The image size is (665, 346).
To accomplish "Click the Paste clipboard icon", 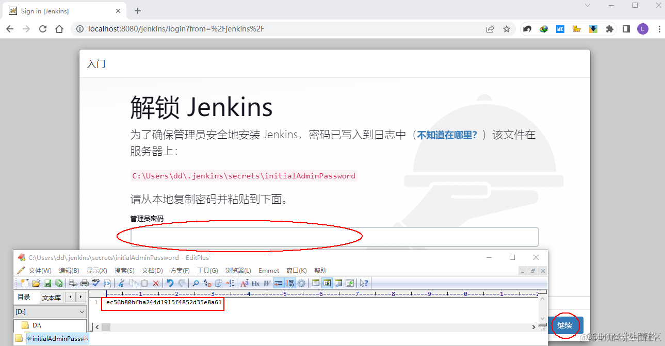I will pos(144,283).
